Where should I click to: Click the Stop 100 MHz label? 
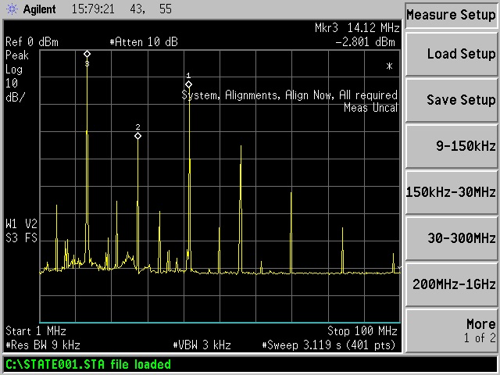coord(362,331)
